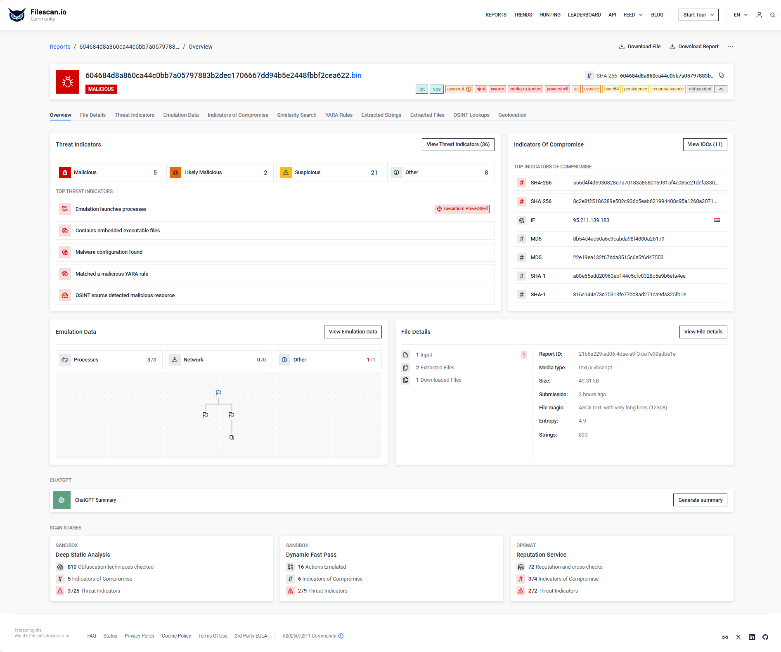Open the search magnifier icon
This screenshot has height=652, width=781.
coord(772,15)
